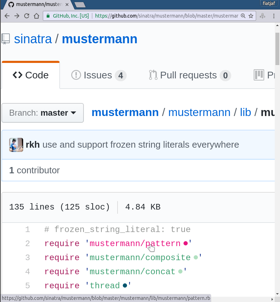
Task: Open the rkh author link
Action: coord(33,144)
